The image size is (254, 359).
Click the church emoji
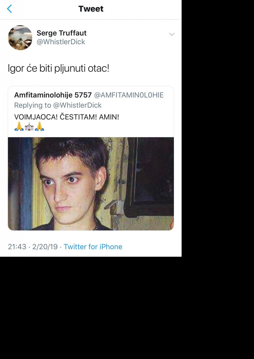coord(29,127)
